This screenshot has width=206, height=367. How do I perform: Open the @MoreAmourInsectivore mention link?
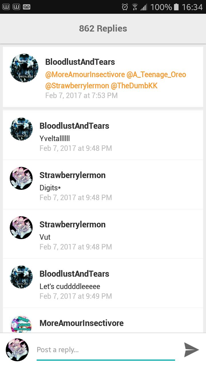(x=85, y=75)
